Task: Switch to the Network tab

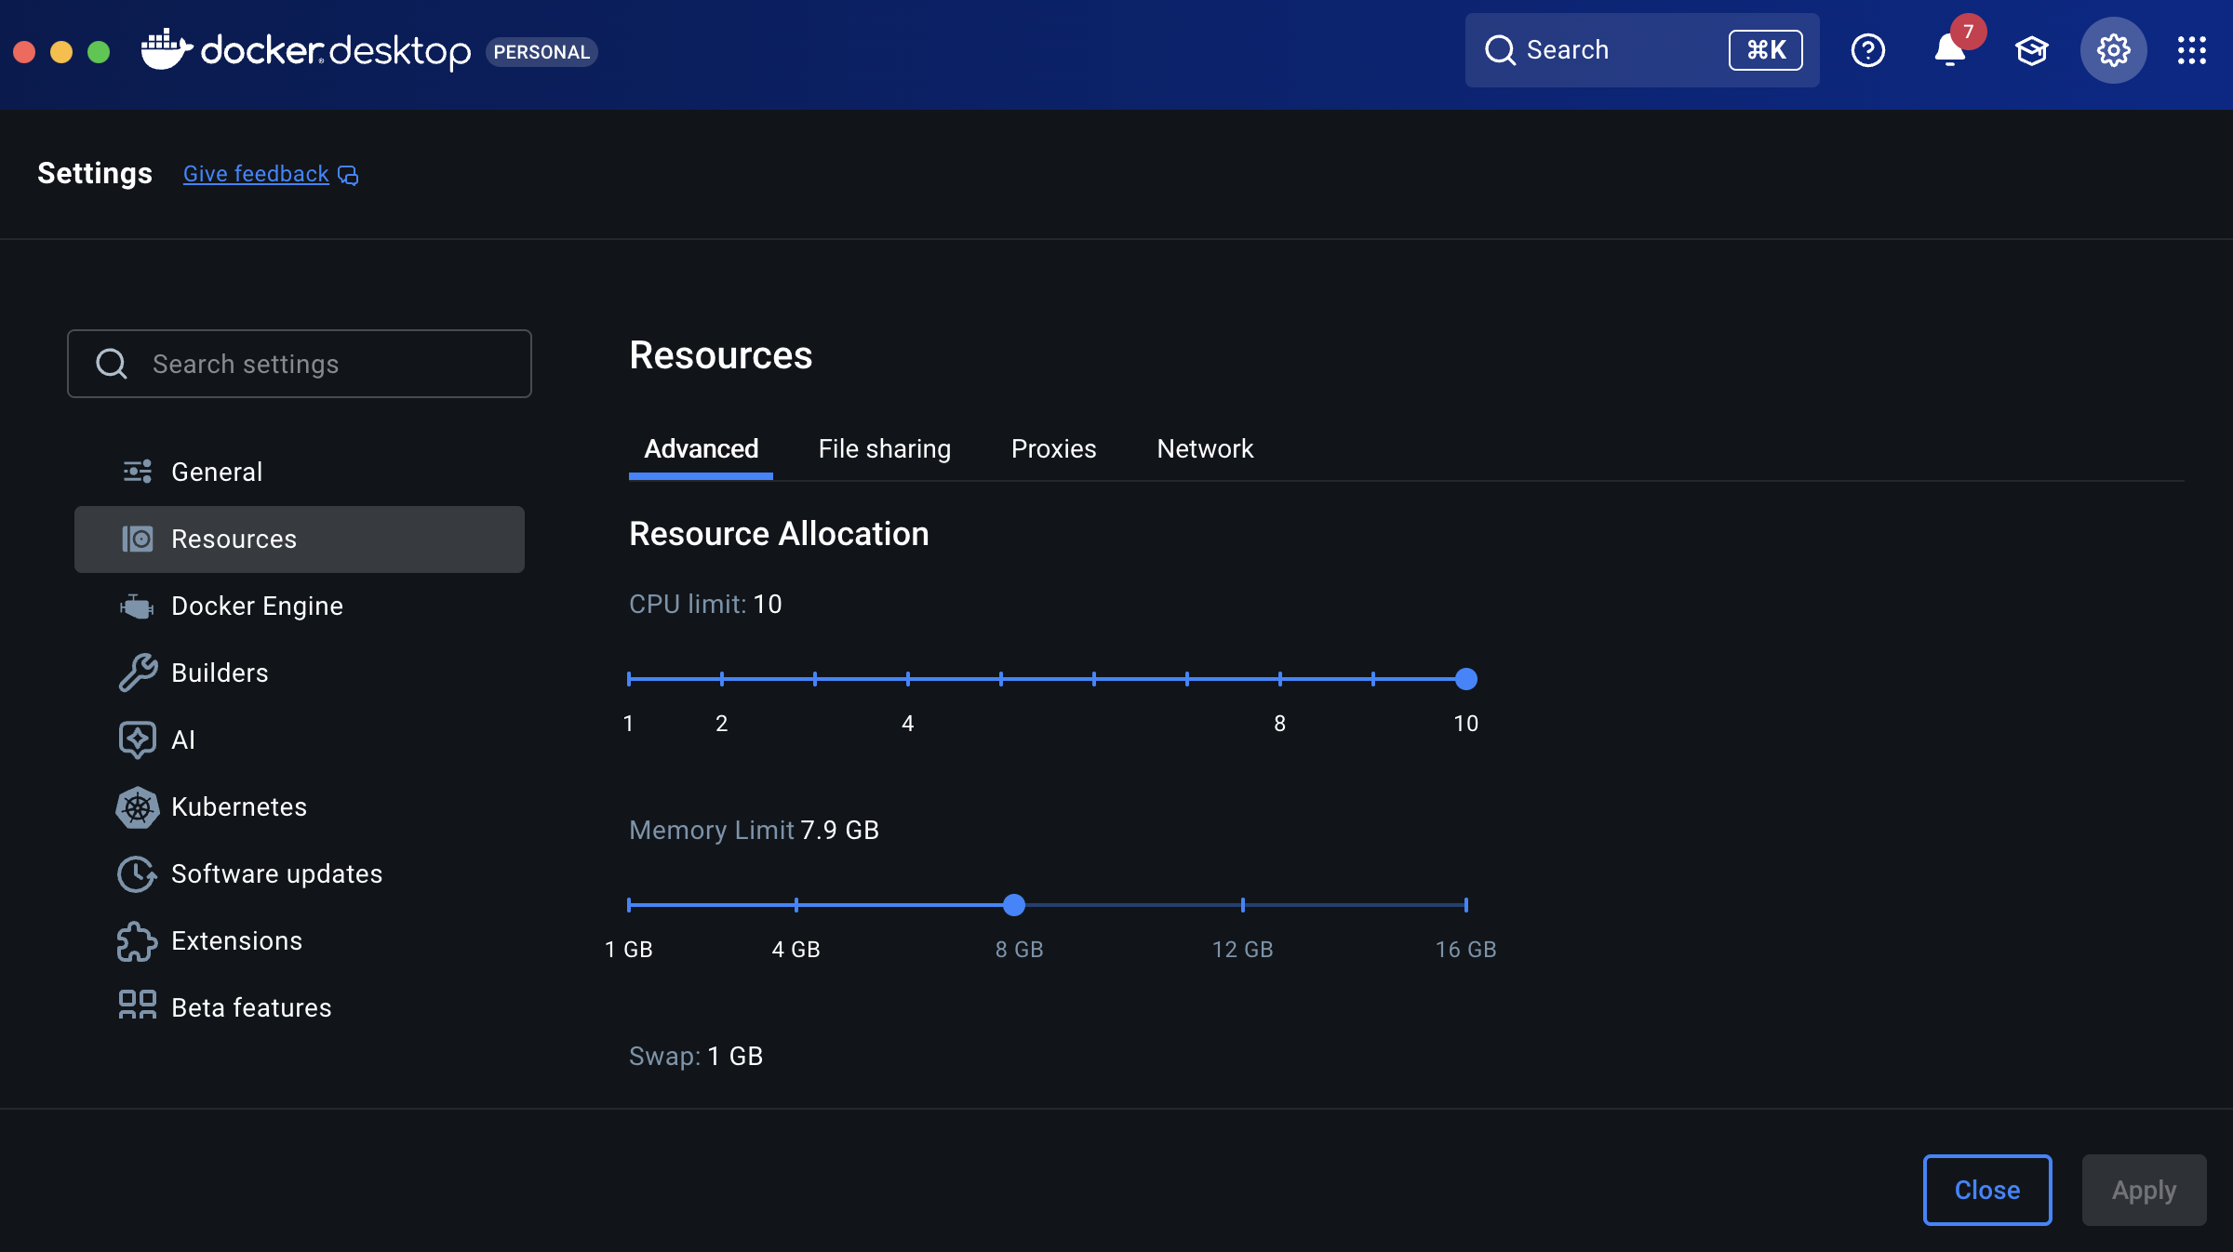Action: 1205,449
